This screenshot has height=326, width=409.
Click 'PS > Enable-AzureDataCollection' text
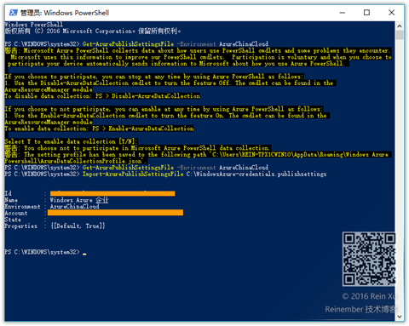(x=143, y=129)
